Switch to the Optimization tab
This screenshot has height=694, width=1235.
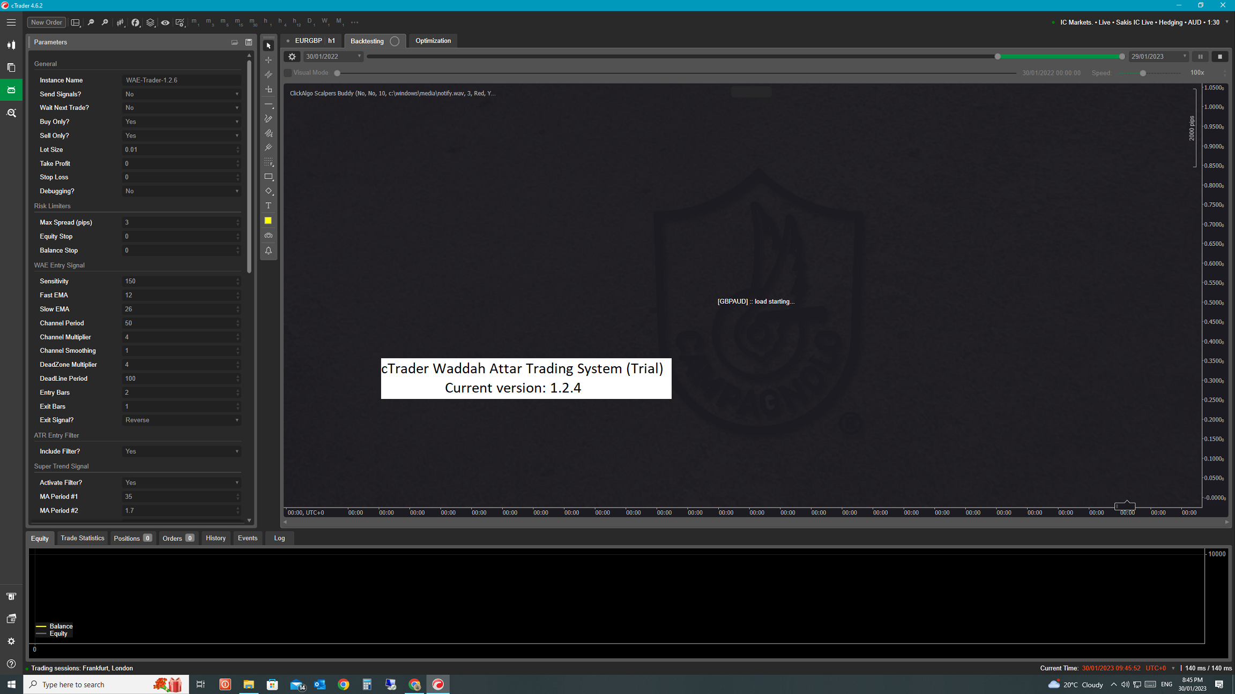tap(433, 41)
